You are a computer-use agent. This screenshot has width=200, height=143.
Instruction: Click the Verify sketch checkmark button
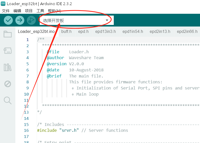tap(8, 20)
